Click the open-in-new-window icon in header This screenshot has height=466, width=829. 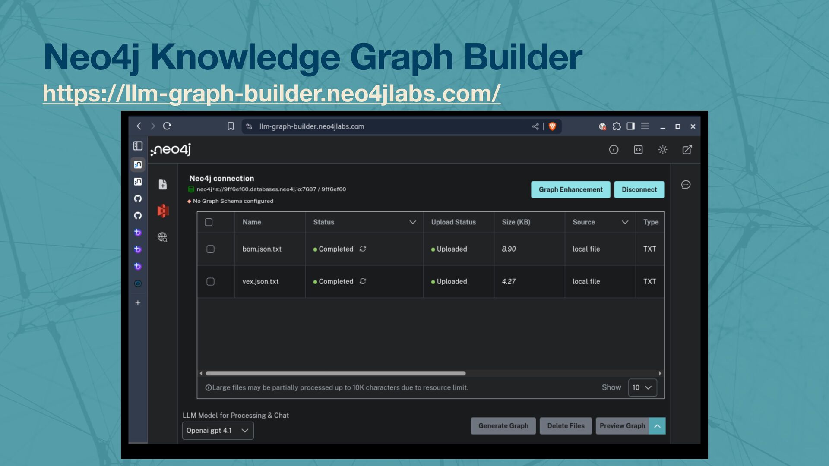tap(687, 150)
